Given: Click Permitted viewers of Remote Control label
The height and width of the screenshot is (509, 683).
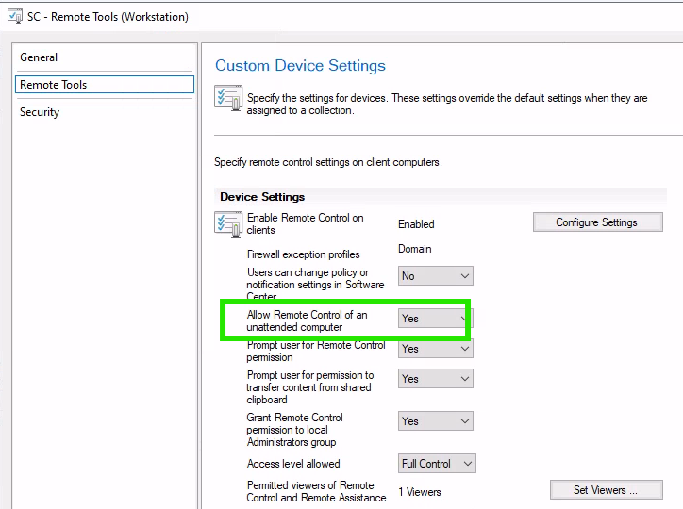Looking at the screenshot, I should 316,491.
